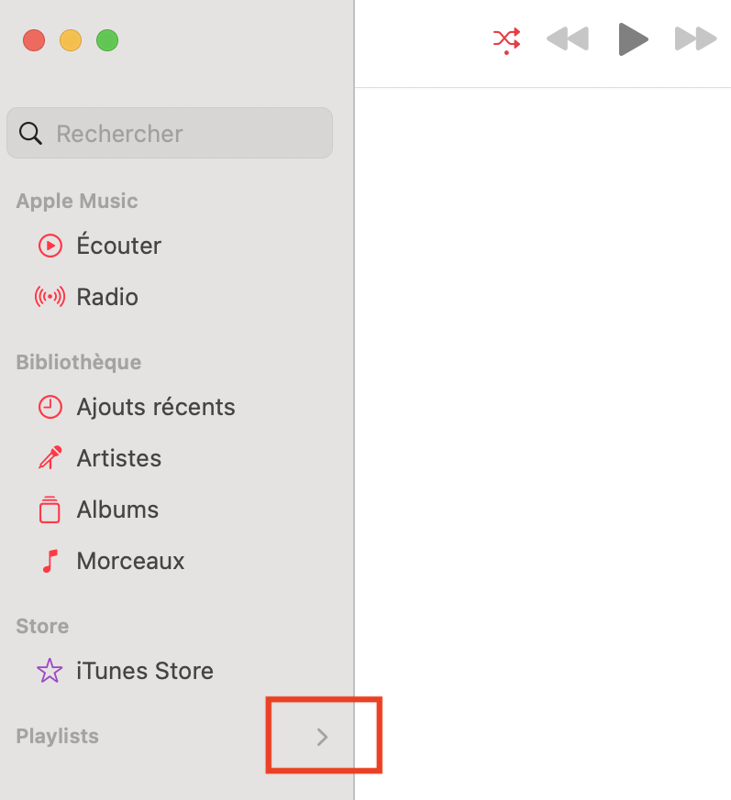Skip forward to next track

point(696,38)
